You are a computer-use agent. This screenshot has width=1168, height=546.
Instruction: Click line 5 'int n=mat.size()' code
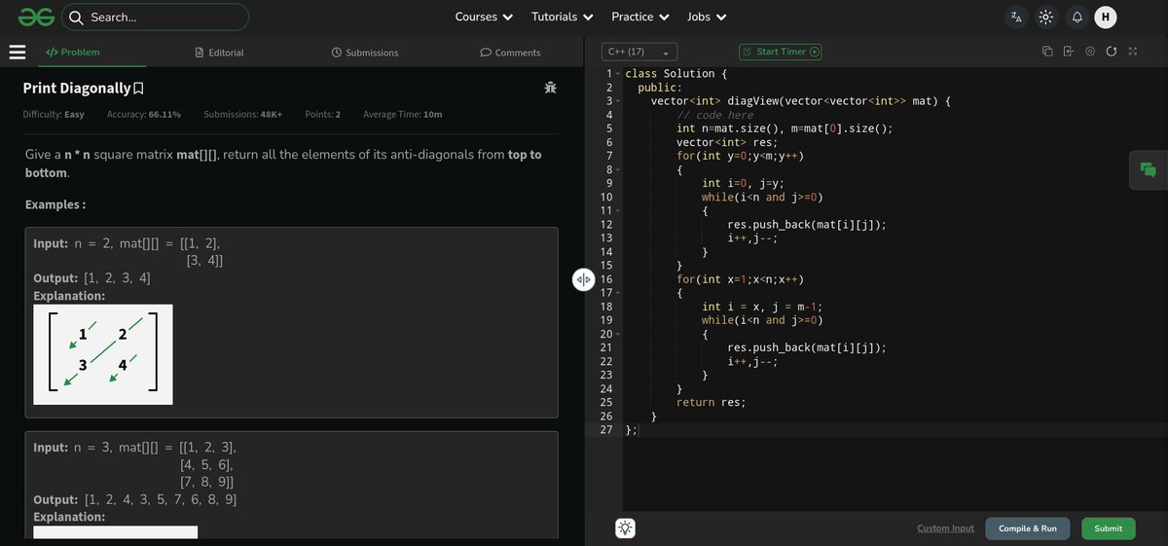click(x=785, y=128)
